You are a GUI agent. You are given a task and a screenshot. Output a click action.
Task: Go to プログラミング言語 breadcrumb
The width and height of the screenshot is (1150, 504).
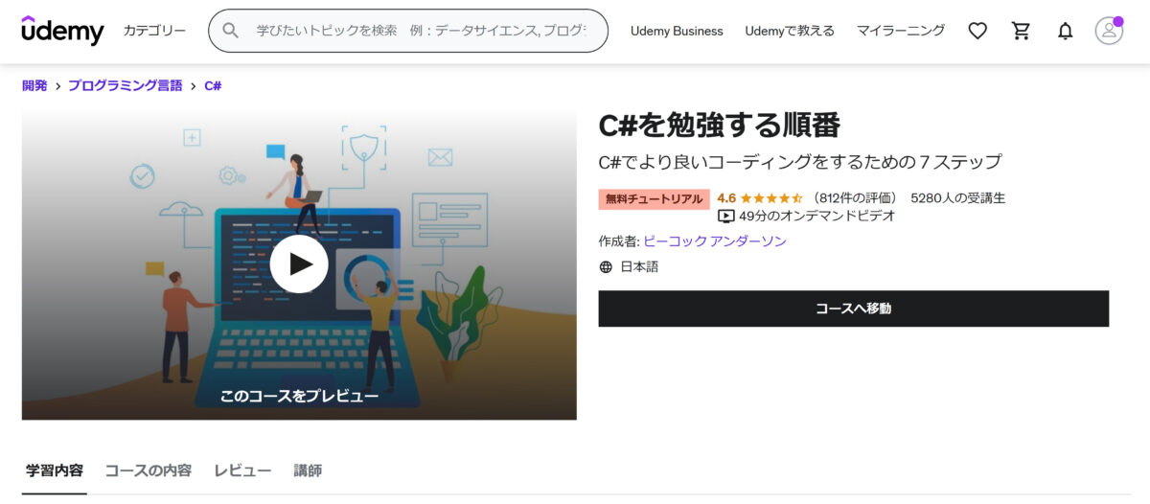coord(125,85)
